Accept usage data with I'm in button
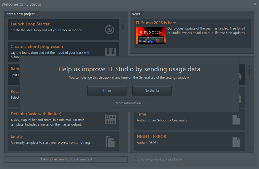 107,90
